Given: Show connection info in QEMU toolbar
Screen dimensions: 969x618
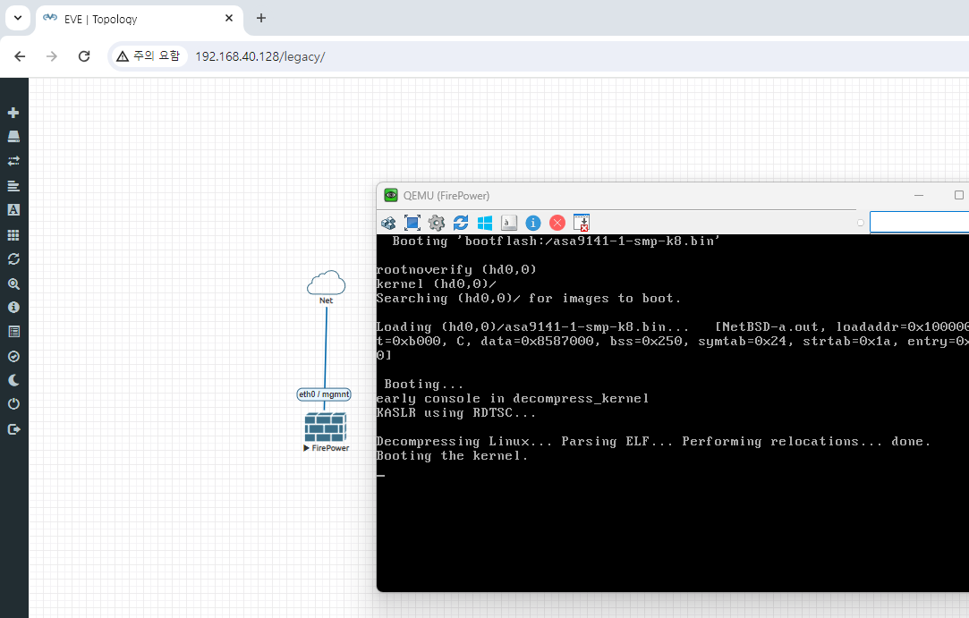Looking at the screenshot, I should pyautogui.click(x=532, y=223).
